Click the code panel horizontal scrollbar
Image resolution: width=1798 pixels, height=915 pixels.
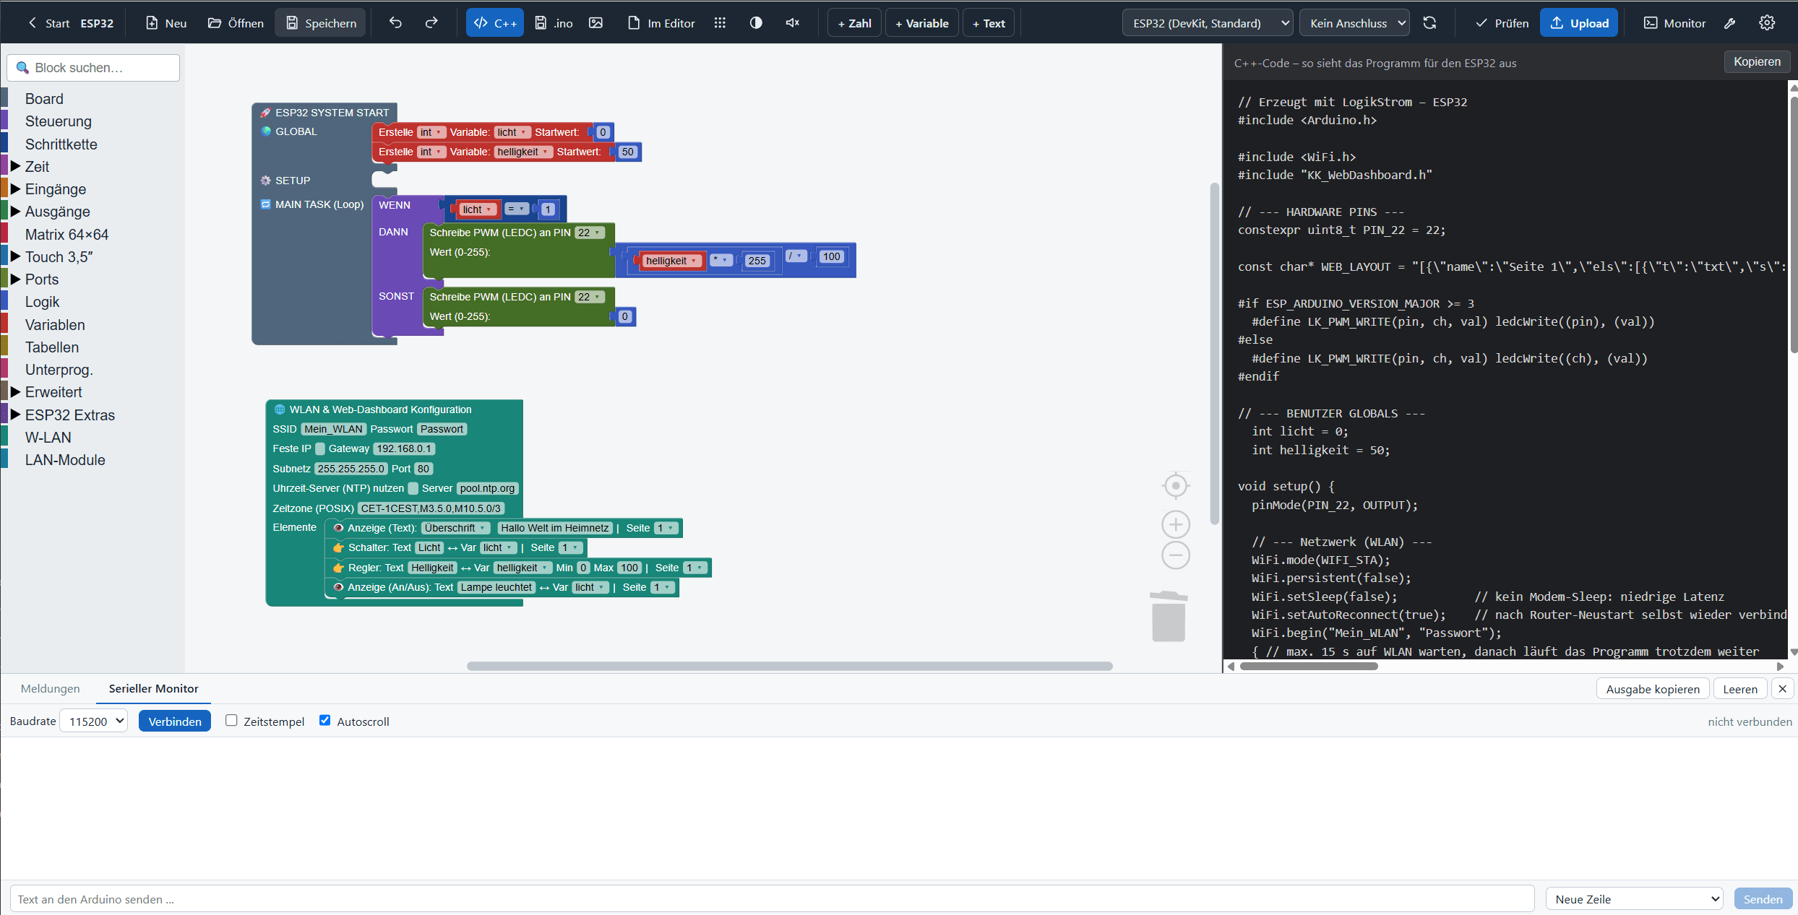1309,666
